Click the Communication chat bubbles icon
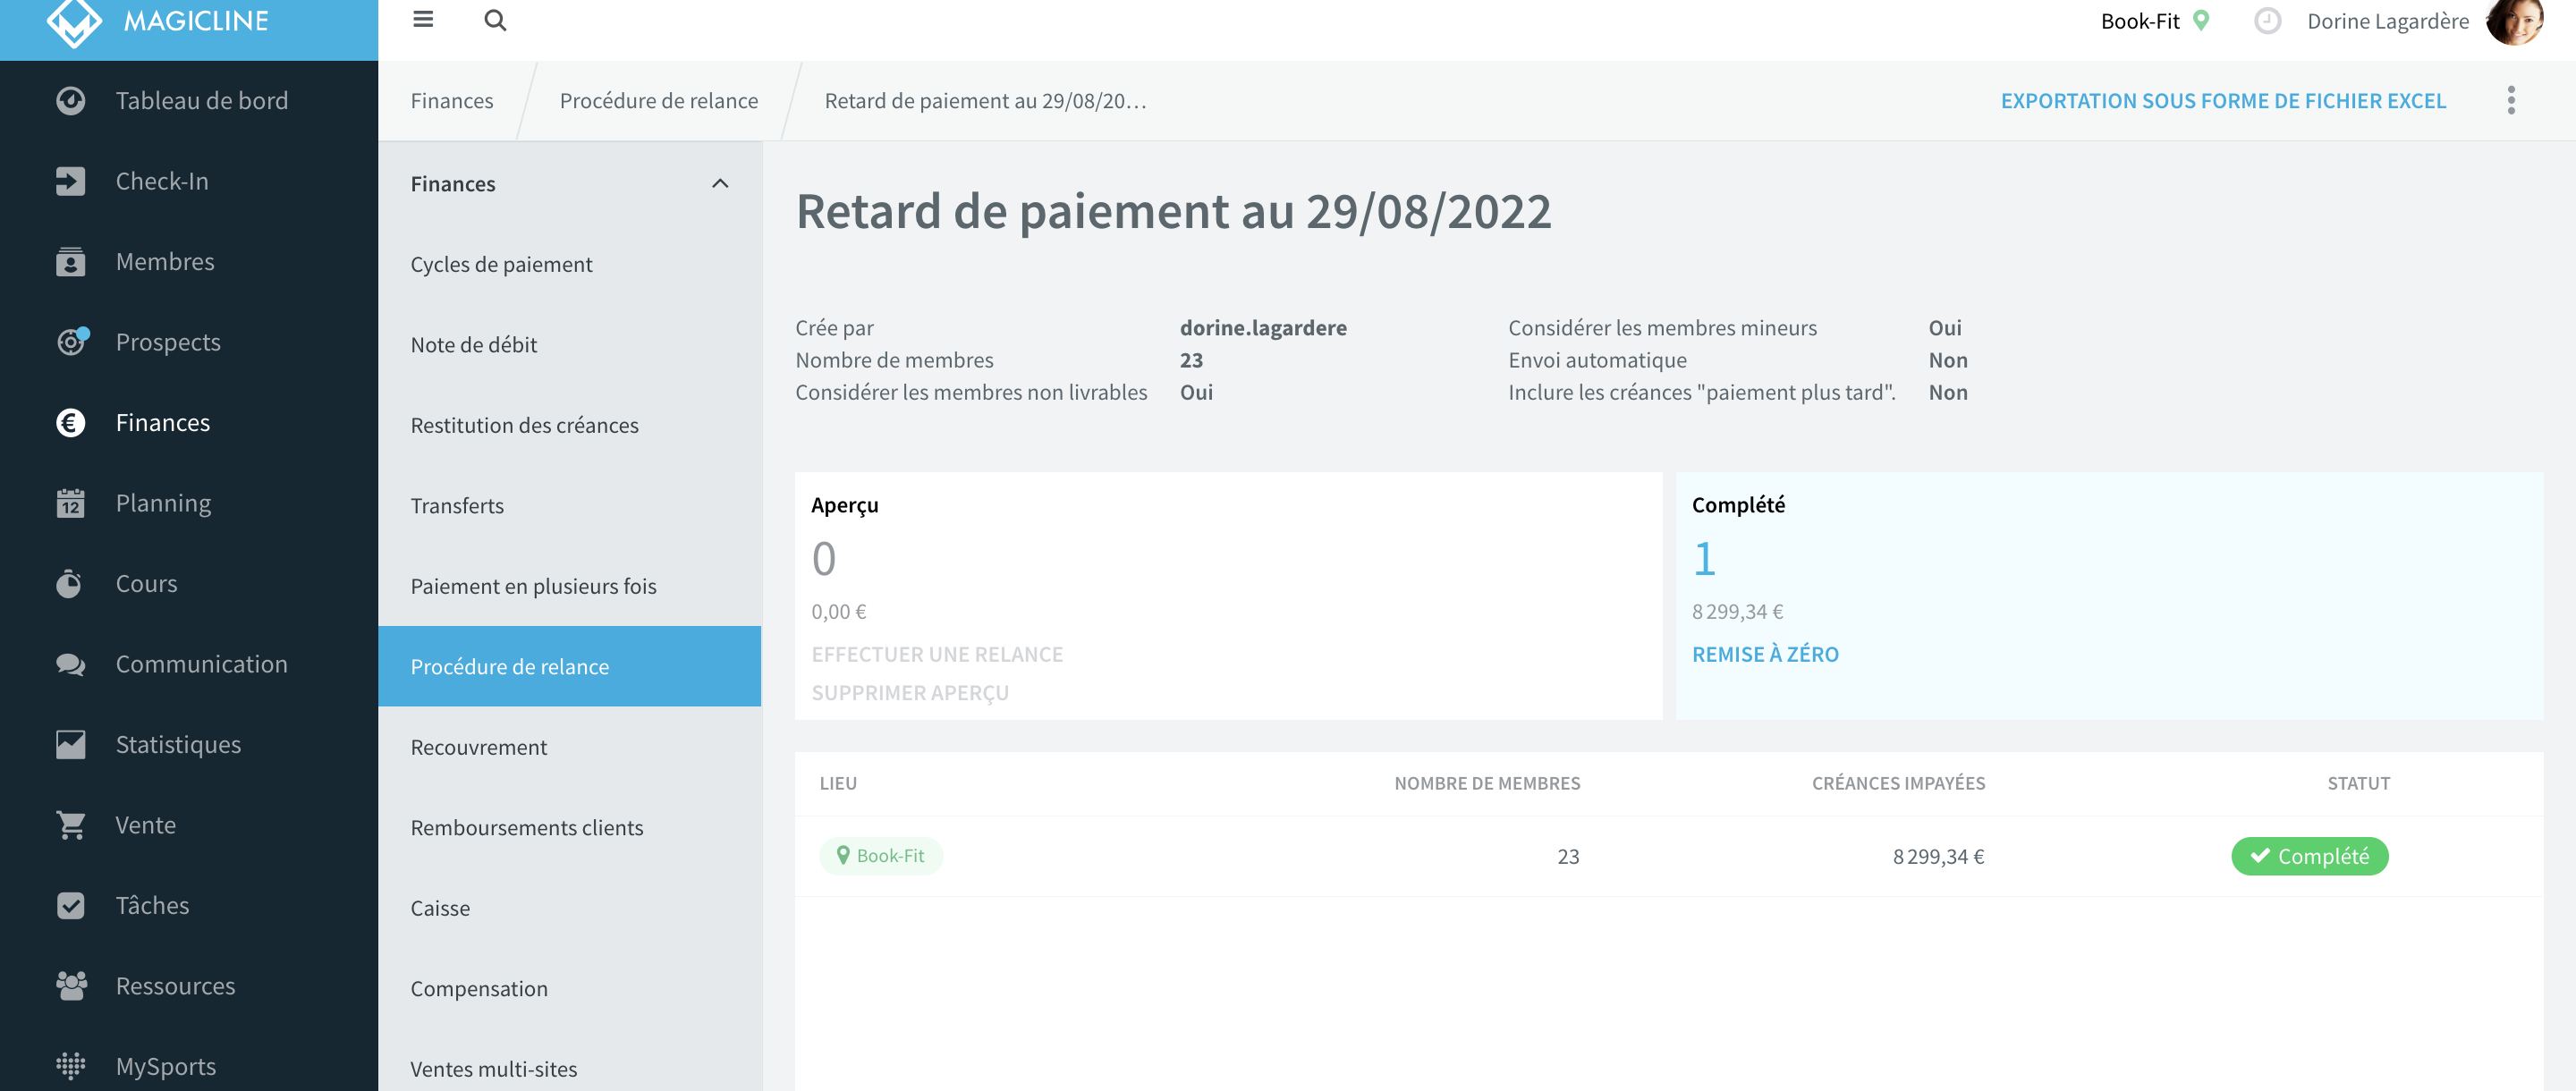Viewport: 2576px width, 1091px height. [70, 664]
